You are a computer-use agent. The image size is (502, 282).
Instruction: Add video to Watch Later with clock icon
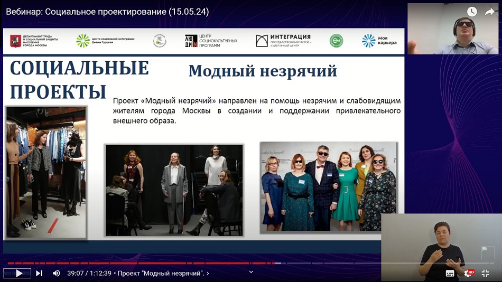click(x=472, y=12)
